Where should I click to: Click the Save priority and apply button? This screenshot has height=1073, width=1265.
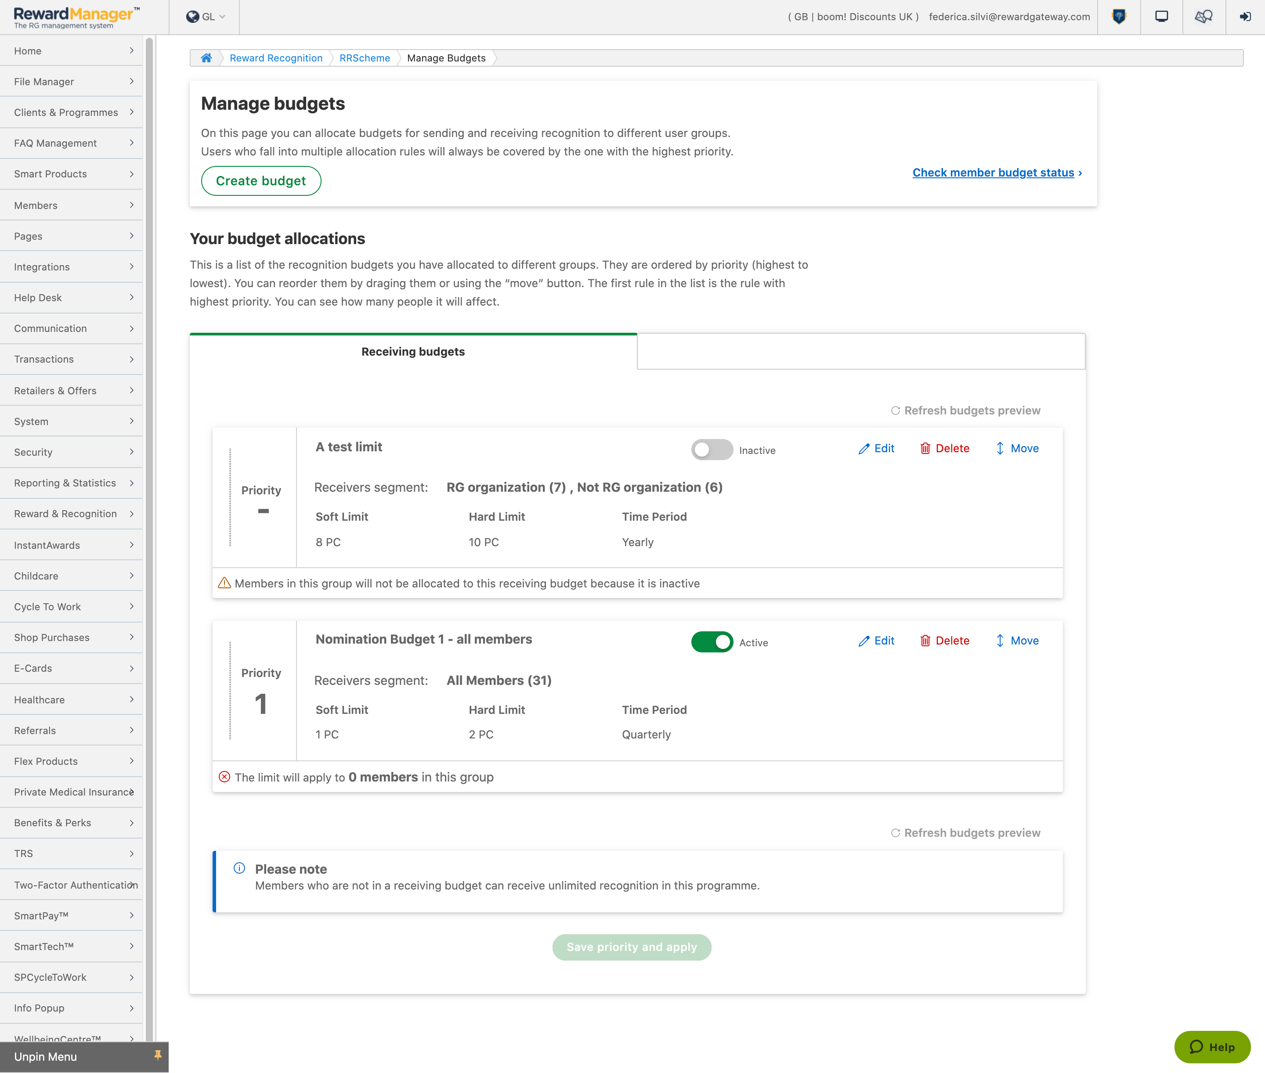[x=632, y=947]
